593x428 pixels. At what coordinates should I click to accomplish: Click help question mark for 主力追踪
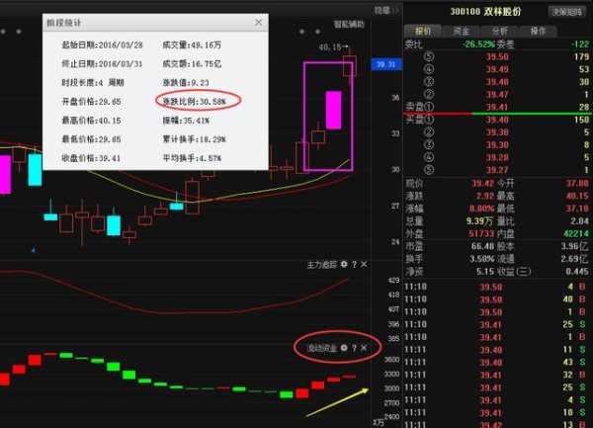pos(354,265)
